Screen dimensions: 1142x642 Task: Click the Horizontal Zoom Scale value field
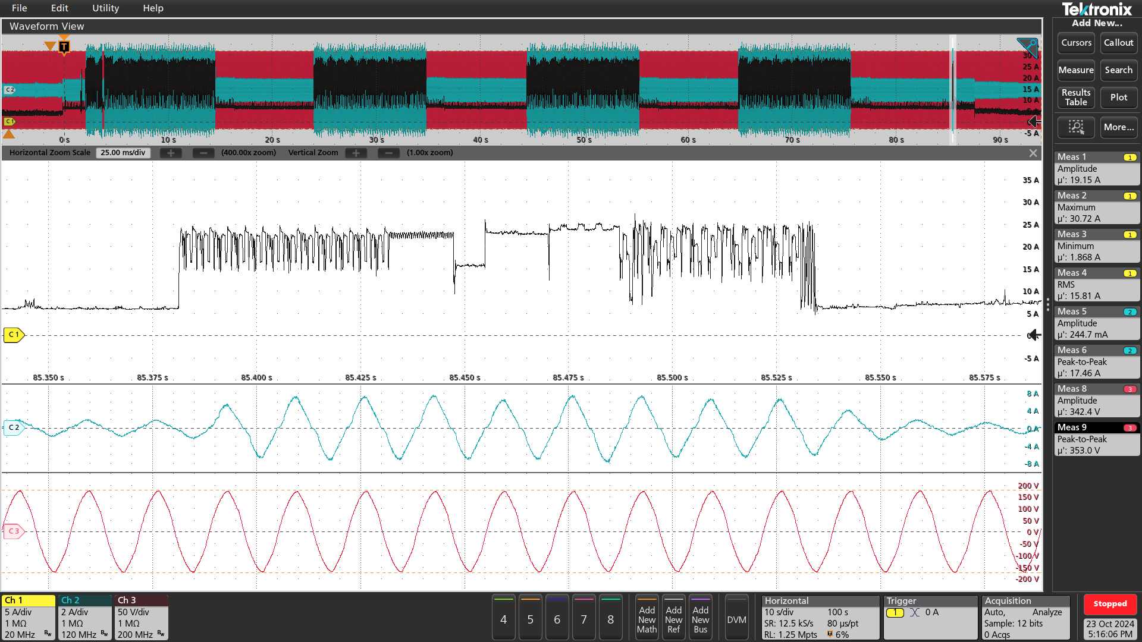click(x=123, y=153)
